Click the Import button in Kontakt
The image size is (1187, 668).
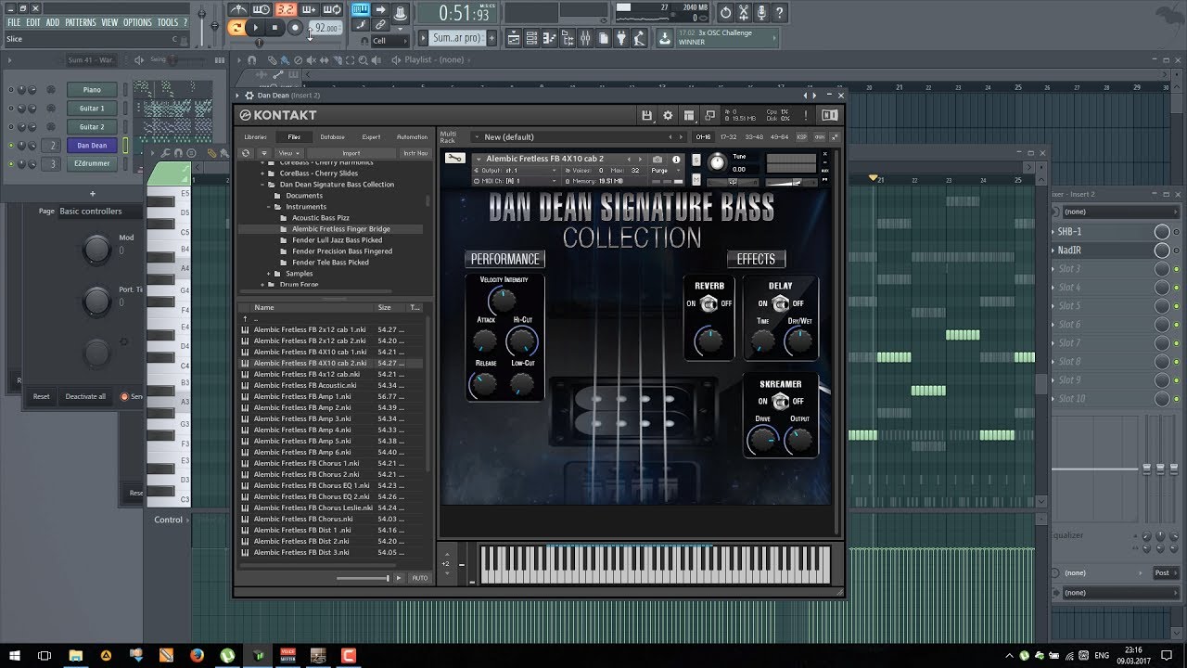point(351,153)
